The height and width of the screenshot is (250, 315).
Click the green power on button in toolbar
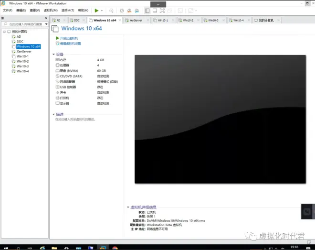click(96, 11)
